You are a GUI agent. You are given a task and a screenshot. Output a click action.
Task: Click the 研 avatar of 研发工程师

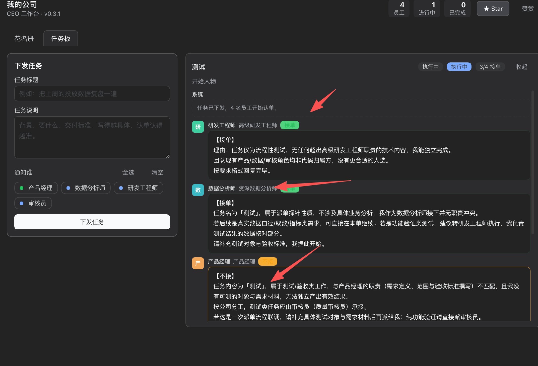click(198, 127)
